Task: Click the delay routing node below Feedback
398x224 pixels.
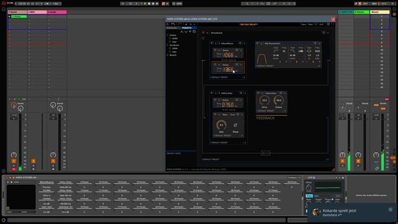Action: [266, 153]
